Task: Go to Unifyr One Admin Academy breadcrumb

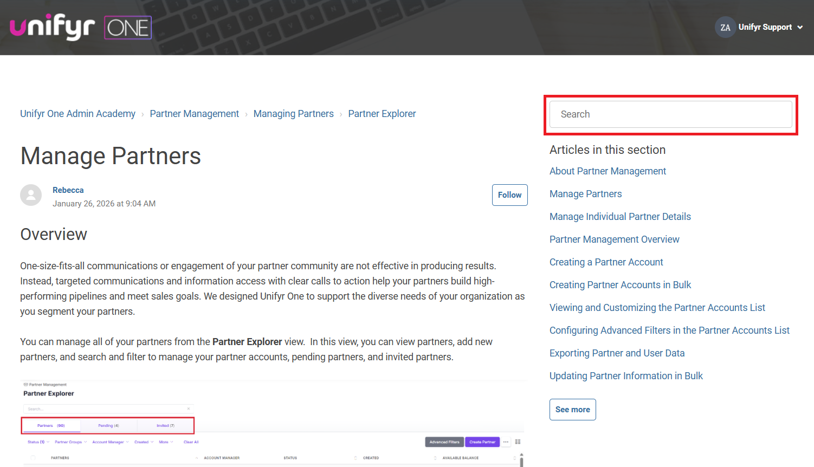Action: click(x=77, y=114)
